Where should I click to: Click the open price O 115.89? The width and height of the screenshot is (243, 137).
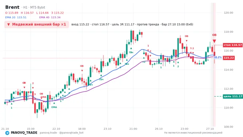(x=12, y=13)
